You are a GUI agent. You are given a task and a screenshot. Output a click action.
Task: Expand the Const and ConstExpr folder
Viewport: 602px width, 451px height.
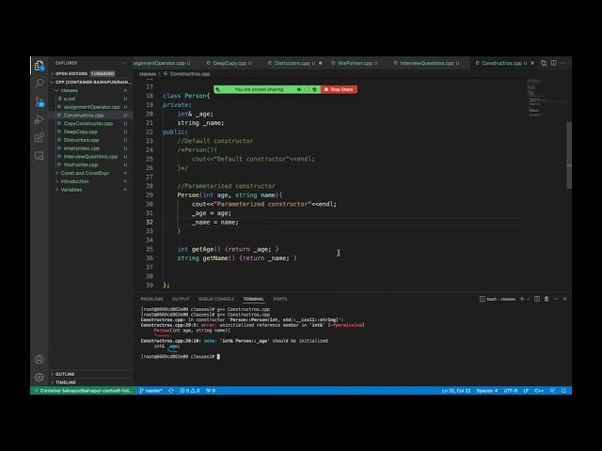pos(91,173)
